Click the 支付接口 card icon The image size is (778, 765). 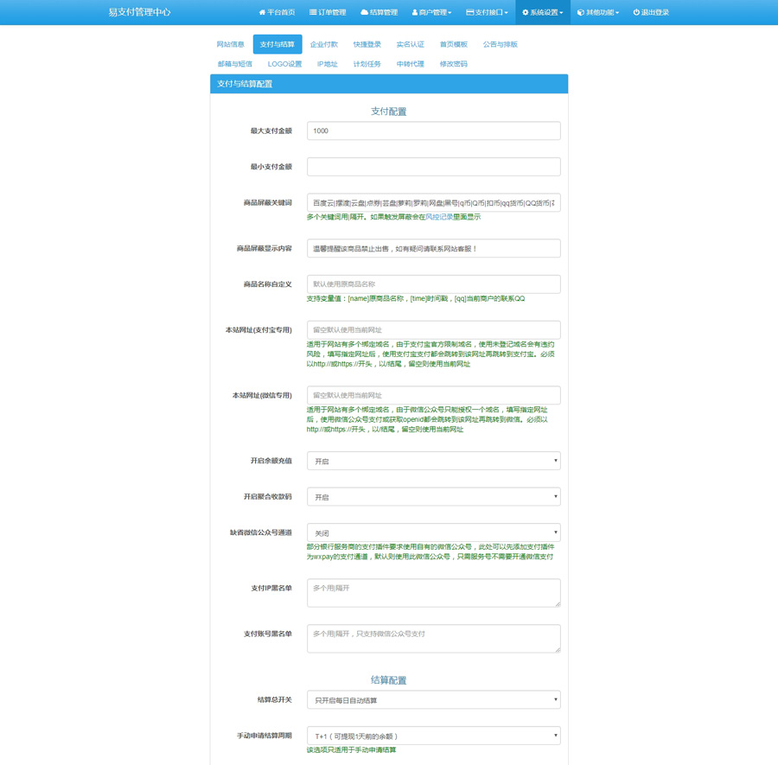coord(469,13)
